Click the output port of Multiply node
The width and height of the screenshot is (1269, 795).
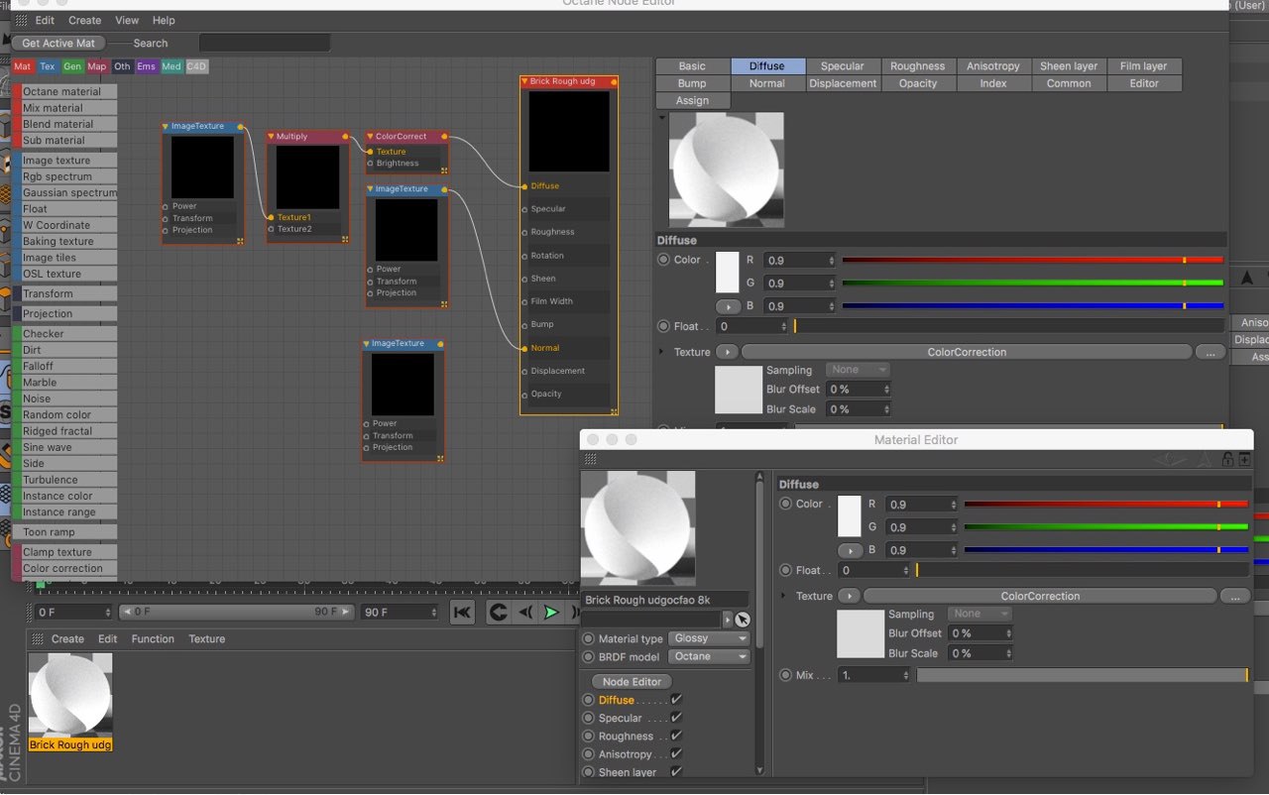(345, 137)
